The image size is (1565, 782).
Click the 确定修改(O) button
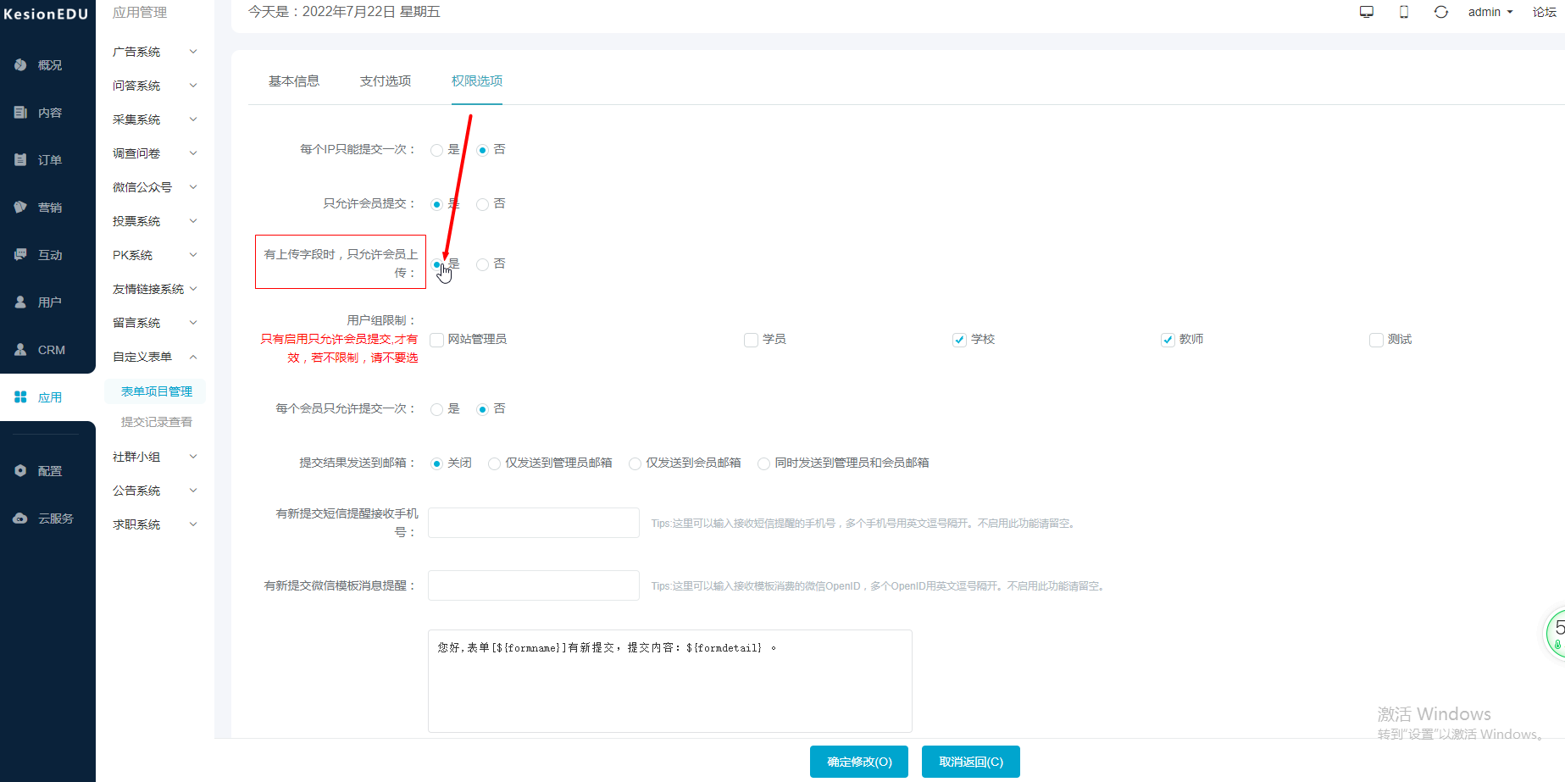click(x=858, y=762)
